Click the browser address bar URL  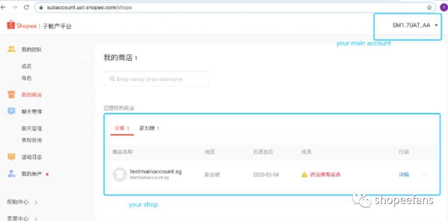coord(89,8)
